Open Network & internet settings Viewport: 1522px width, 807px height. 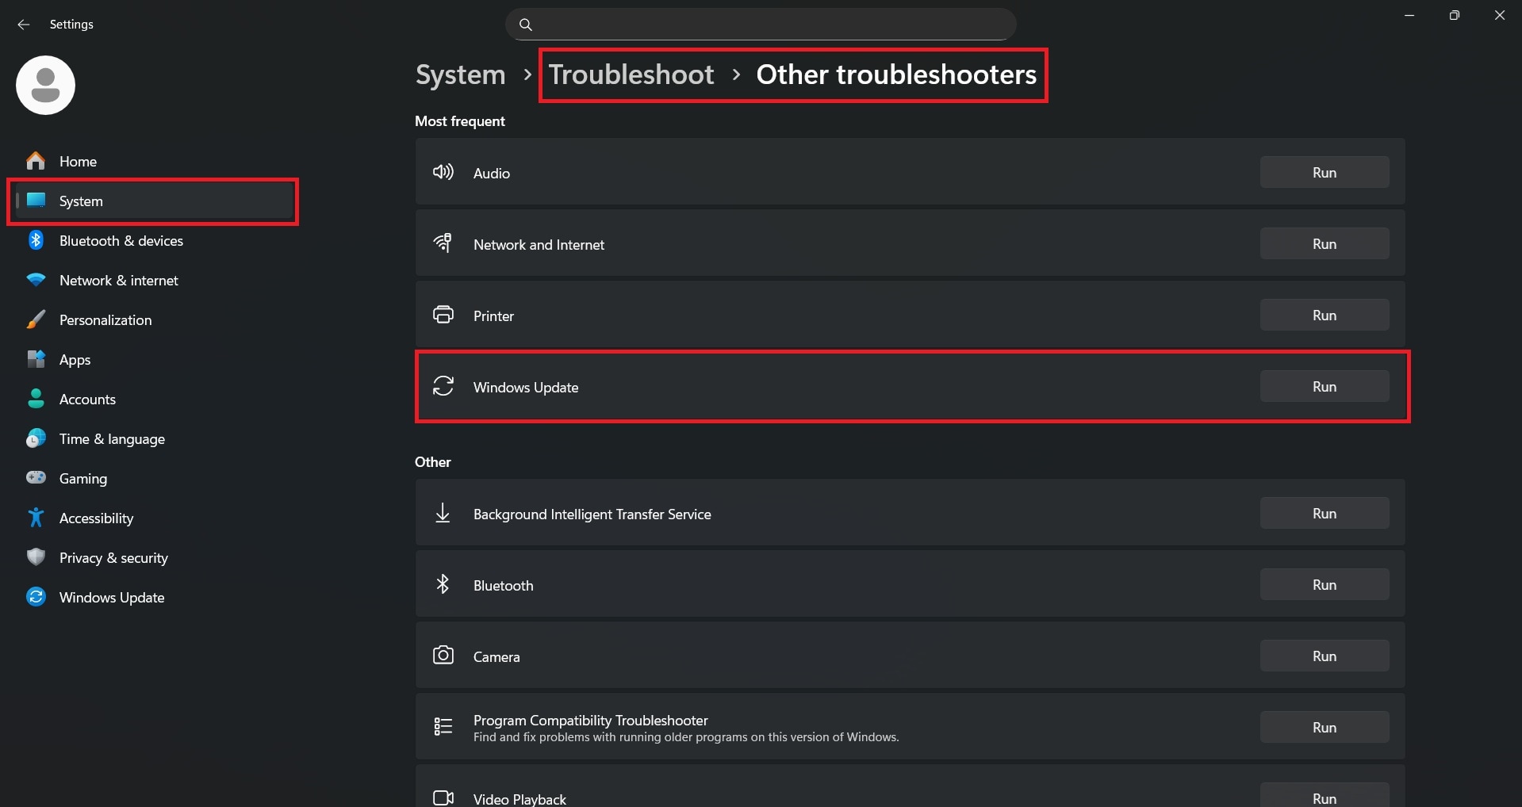click(x=118, y=281)
